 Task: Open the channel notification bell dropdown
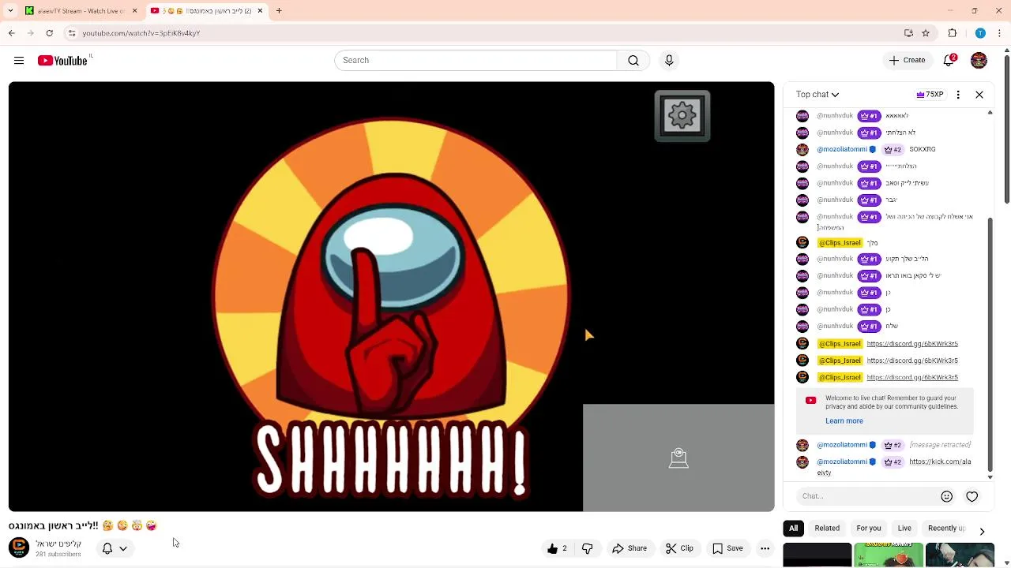115,548
